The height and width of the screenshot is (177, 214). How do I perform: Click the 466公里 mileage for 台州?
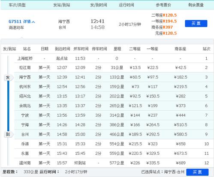(x=117, y=134)
